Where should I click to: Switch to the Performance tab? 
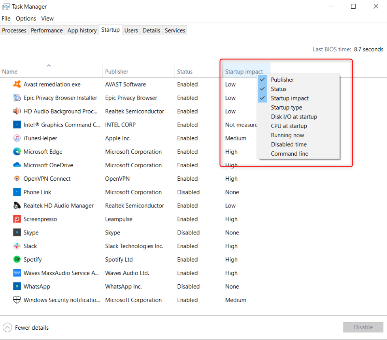(47, 30)
